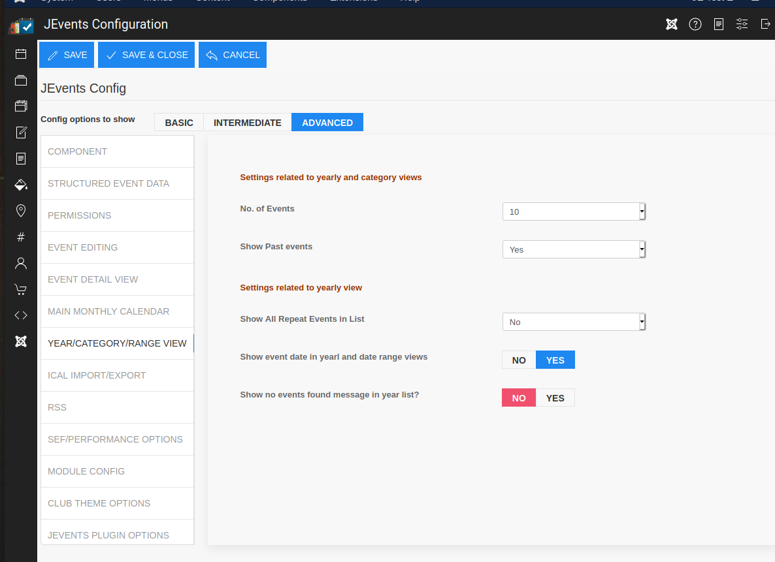This screenshot has width=775, height=562.
Task: Switch to BASIC config options
Action: click(x=179, y=123)
